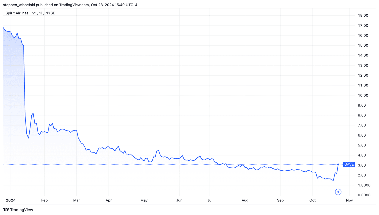Click the 2024 label on time axis
This screenshot has height=215, width=379.
(x=11, y=200)
